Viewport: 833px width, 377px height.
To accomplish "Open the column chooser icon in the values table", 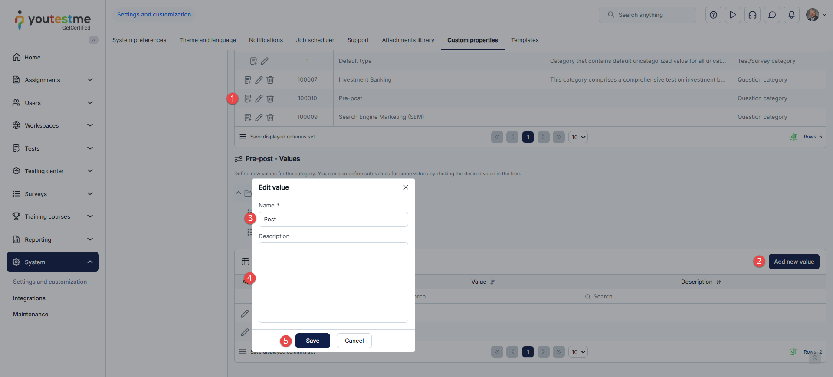I will tap(245, 262).
